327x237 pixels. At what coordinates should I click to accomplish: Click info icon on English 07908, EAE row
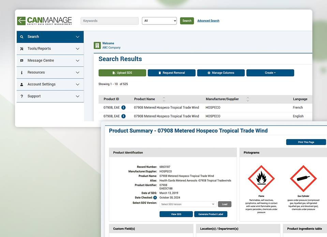[123, 116]
